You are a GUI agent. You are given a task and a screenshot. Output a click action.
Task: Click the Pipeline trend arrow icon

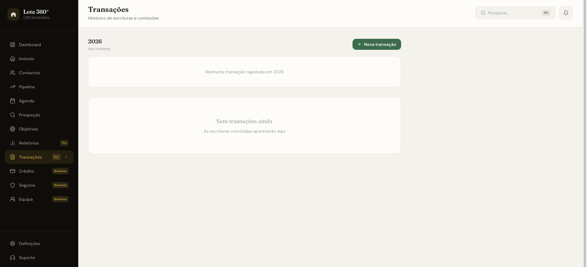pos(13,87)
